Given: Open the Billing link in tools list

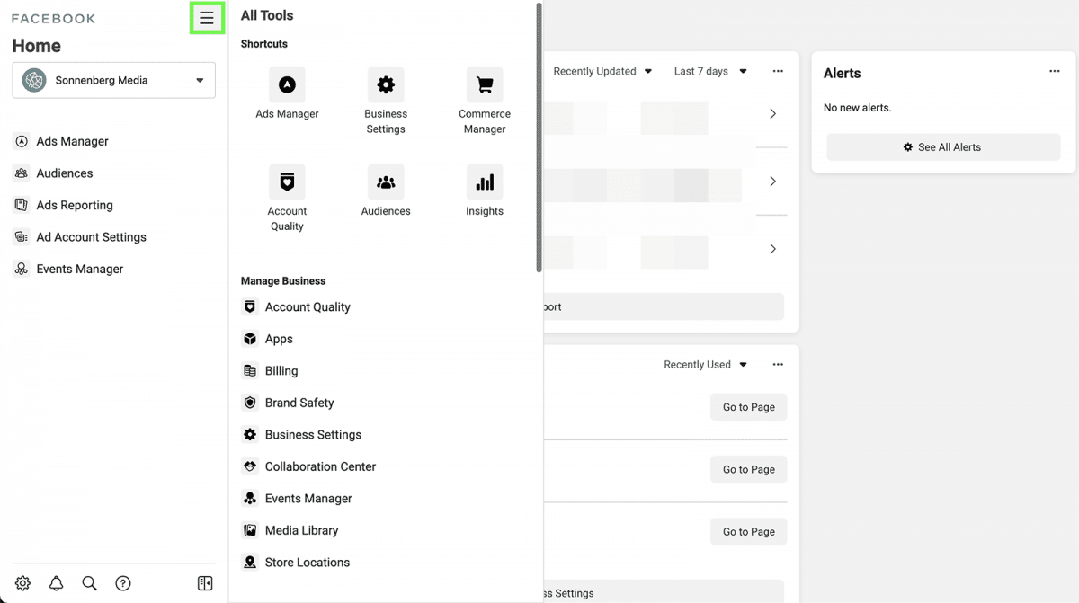Looking at the screenshot, I should point(281,371).
